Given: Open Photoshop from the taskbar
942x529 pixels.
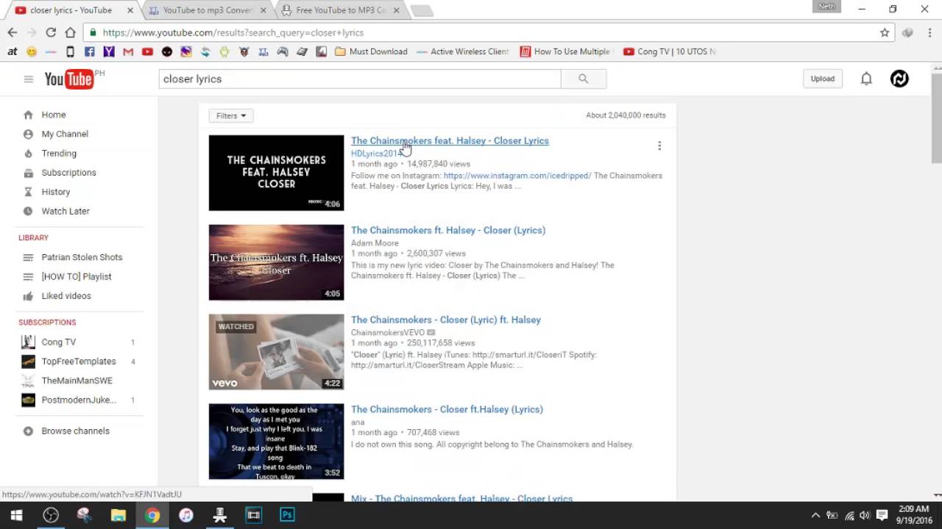Looking at the screenshot, I should coord(287,515).
